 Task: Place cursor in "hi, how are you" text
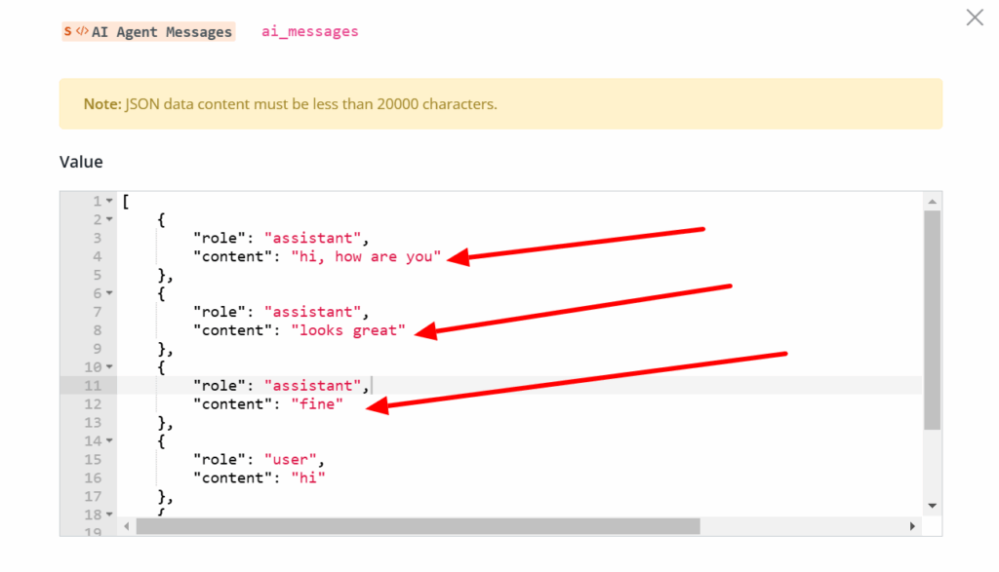[x=366, y=257]
